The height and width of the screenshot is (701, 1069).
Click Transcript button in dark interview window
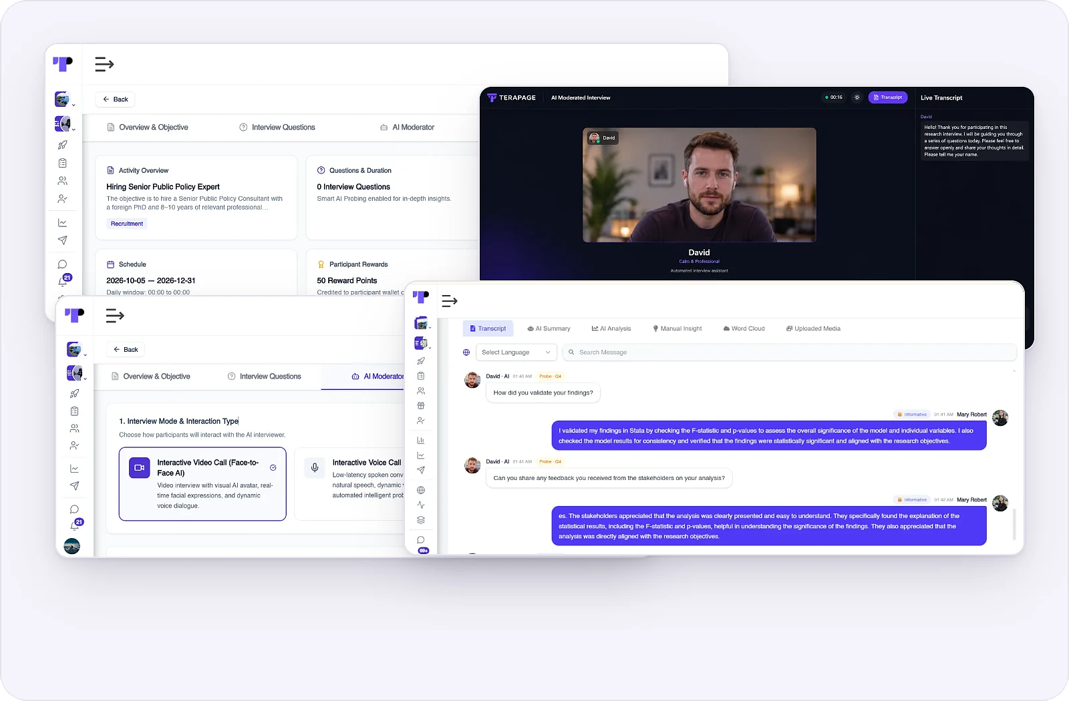pyautogui.click(x=888, y=97)
